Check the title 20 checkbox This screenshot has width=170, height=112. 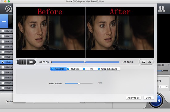[x=2, y=52]
